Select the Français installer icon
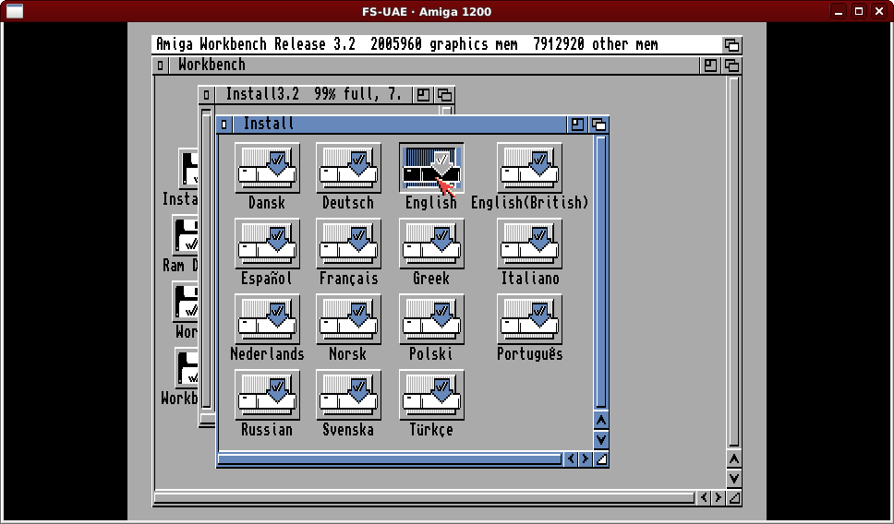Viewport: 894px width, 524px height. tap(348, 244)
